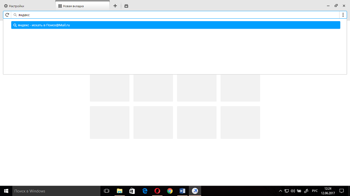This screenshot has height=196, width=350.
Task: Select the Новая вкладка tab
Action: [x=82, y=6]
